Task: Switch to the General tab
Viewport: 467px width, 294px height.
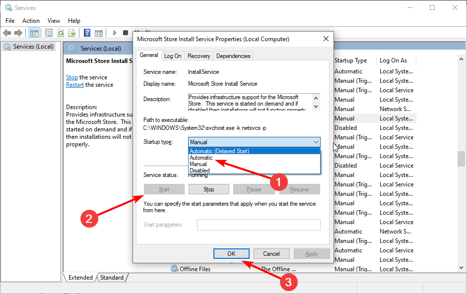Action: coord(149,55)
